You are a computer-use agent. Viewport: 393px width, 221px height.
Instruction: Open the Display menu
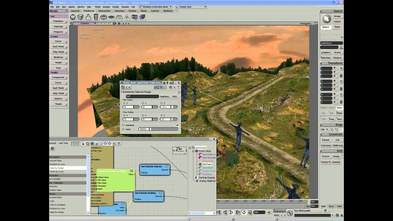pyautogui.click(x=72, y=7)
